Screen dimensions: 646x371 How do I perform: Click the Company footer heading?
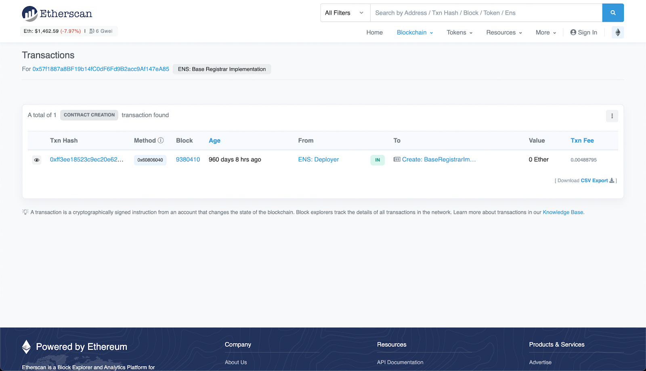(238, 344)
